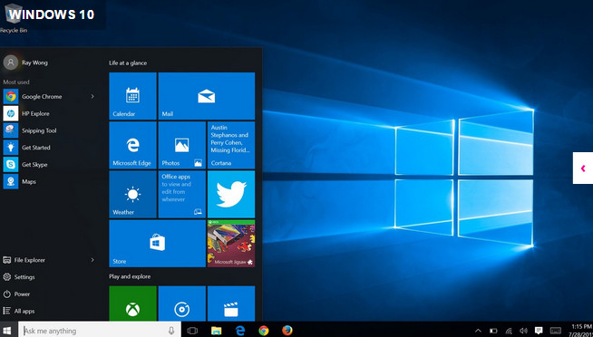Launch Firefox from the taskbar
This screenshot has height=337, width=593.
coord(287,331)
